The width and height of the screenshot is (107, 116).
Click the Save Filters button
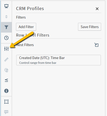(89, 27)
